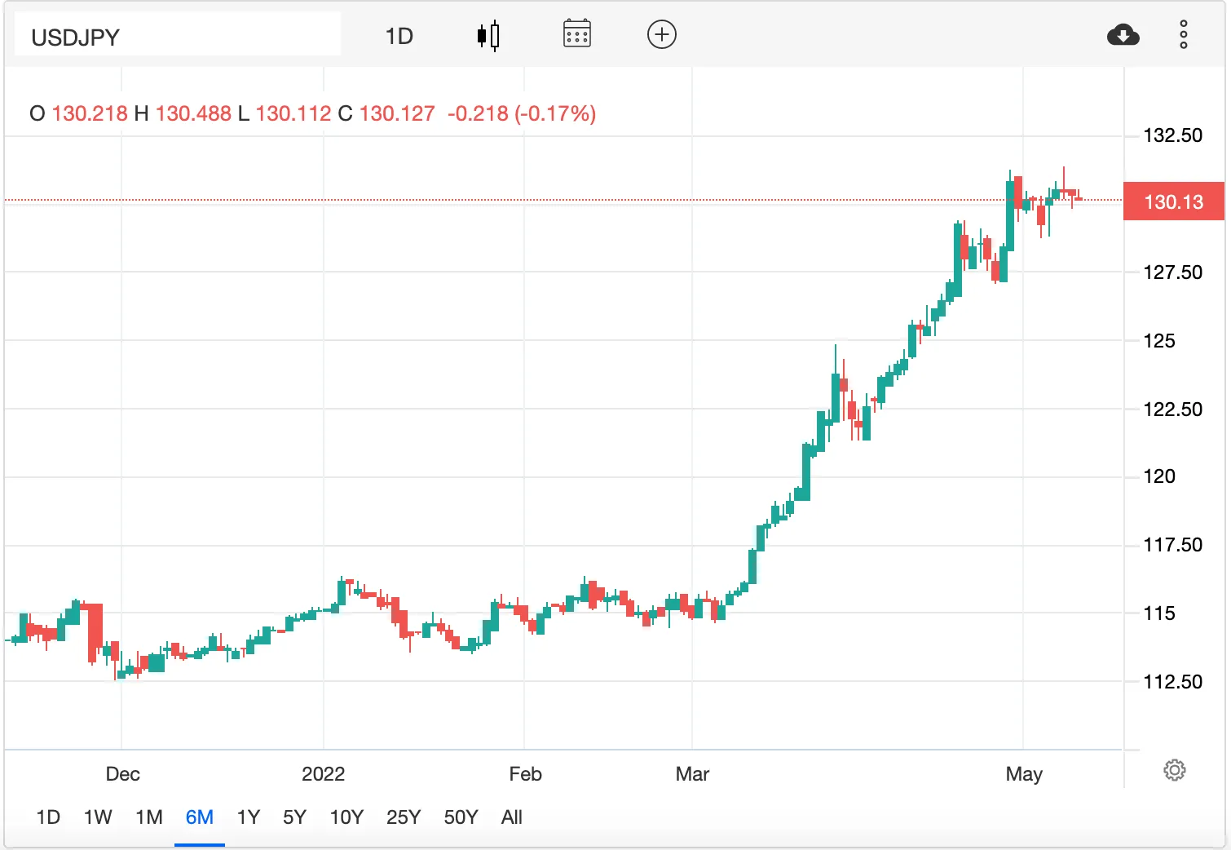Click the 132.50 price axis label
This screenshot has height=850, width=1231.
pyautogui.click(x=1172, y=135)
